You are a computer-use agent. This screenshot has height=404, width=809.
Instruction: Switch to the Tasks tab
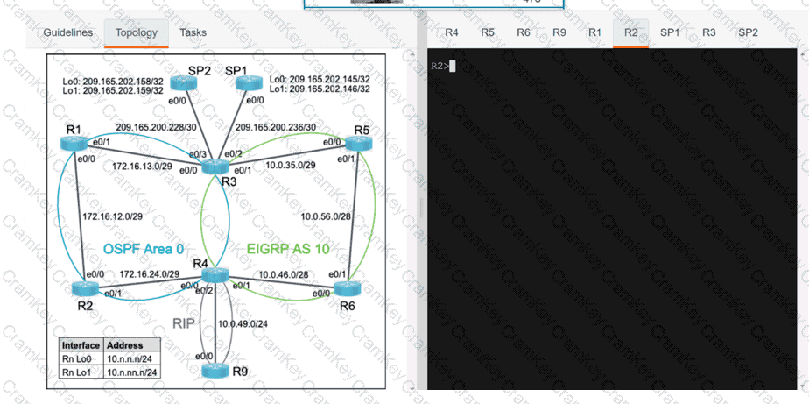(193, 33)
